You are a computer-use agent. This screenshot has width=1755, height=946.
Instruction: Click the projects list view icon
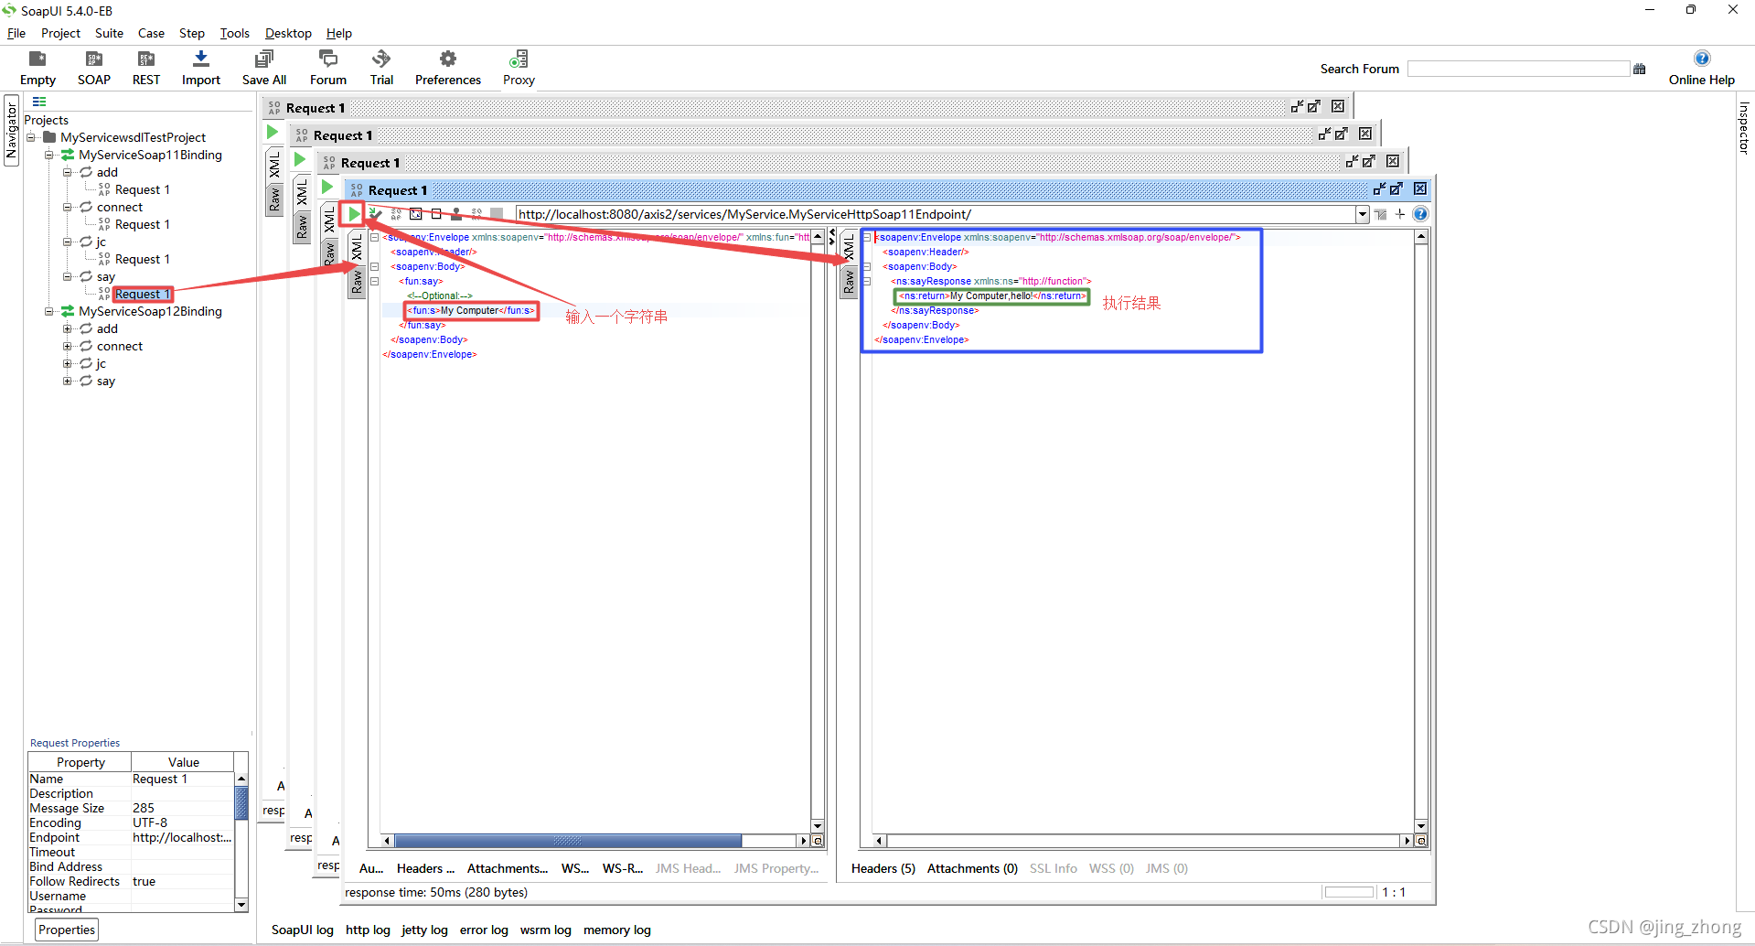coord(39,102)
